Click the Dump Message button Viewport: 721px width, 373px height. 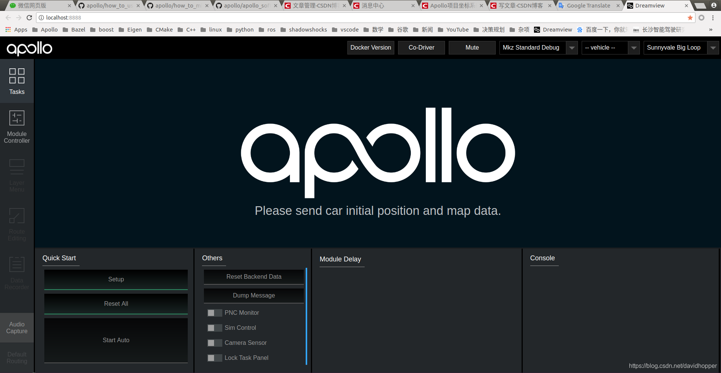click(254, 296)
